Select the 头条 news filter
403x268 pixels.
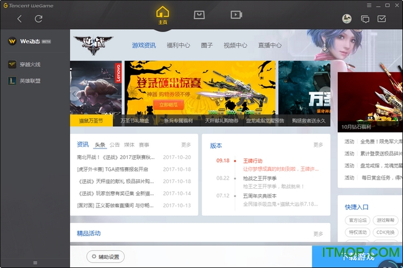point(100,145)
